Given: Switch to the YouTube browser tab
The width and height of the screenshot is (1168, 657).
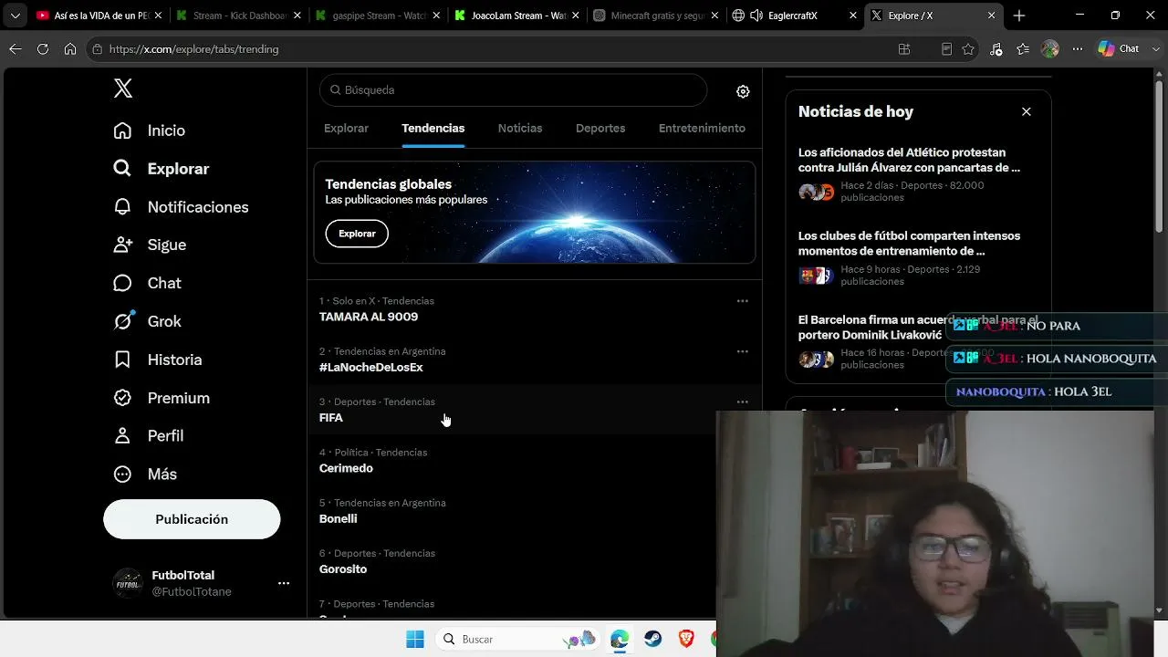Looking at the screenshot, I should [99, 16].
